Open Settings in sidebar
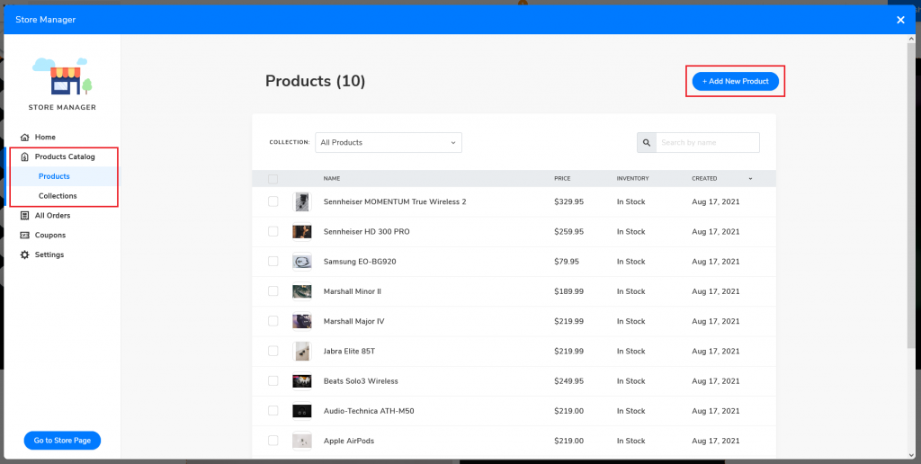The image size is (921, 464). click(49, 254)
